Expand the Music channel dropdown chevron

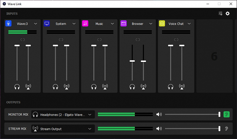pos(112,24)
